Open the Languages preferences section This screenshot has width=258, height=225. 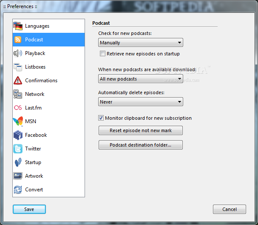click(37, 26)
